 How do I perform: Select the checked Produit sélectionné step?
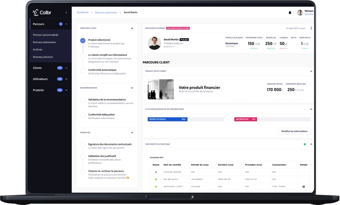(83, 41)
